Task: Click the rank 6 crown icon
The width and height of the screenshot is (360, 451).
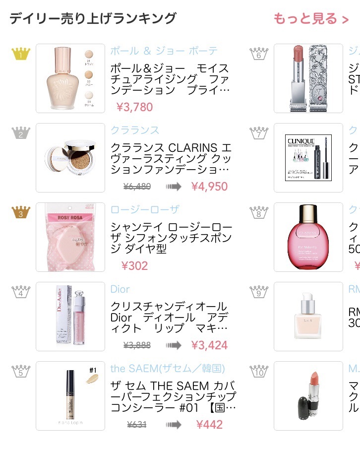Action: pyautogui.click(x=259, y=54)
